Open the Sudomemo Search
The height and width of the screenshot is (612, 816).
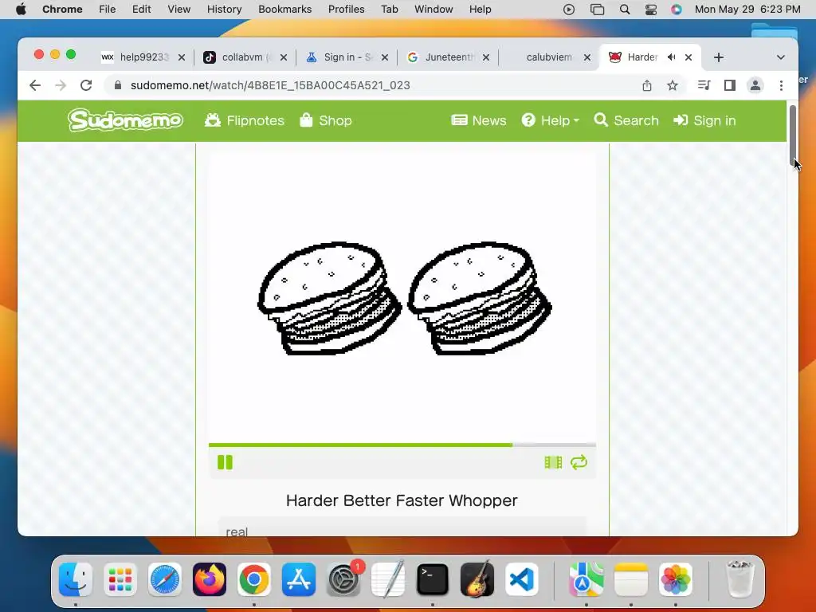626,120
